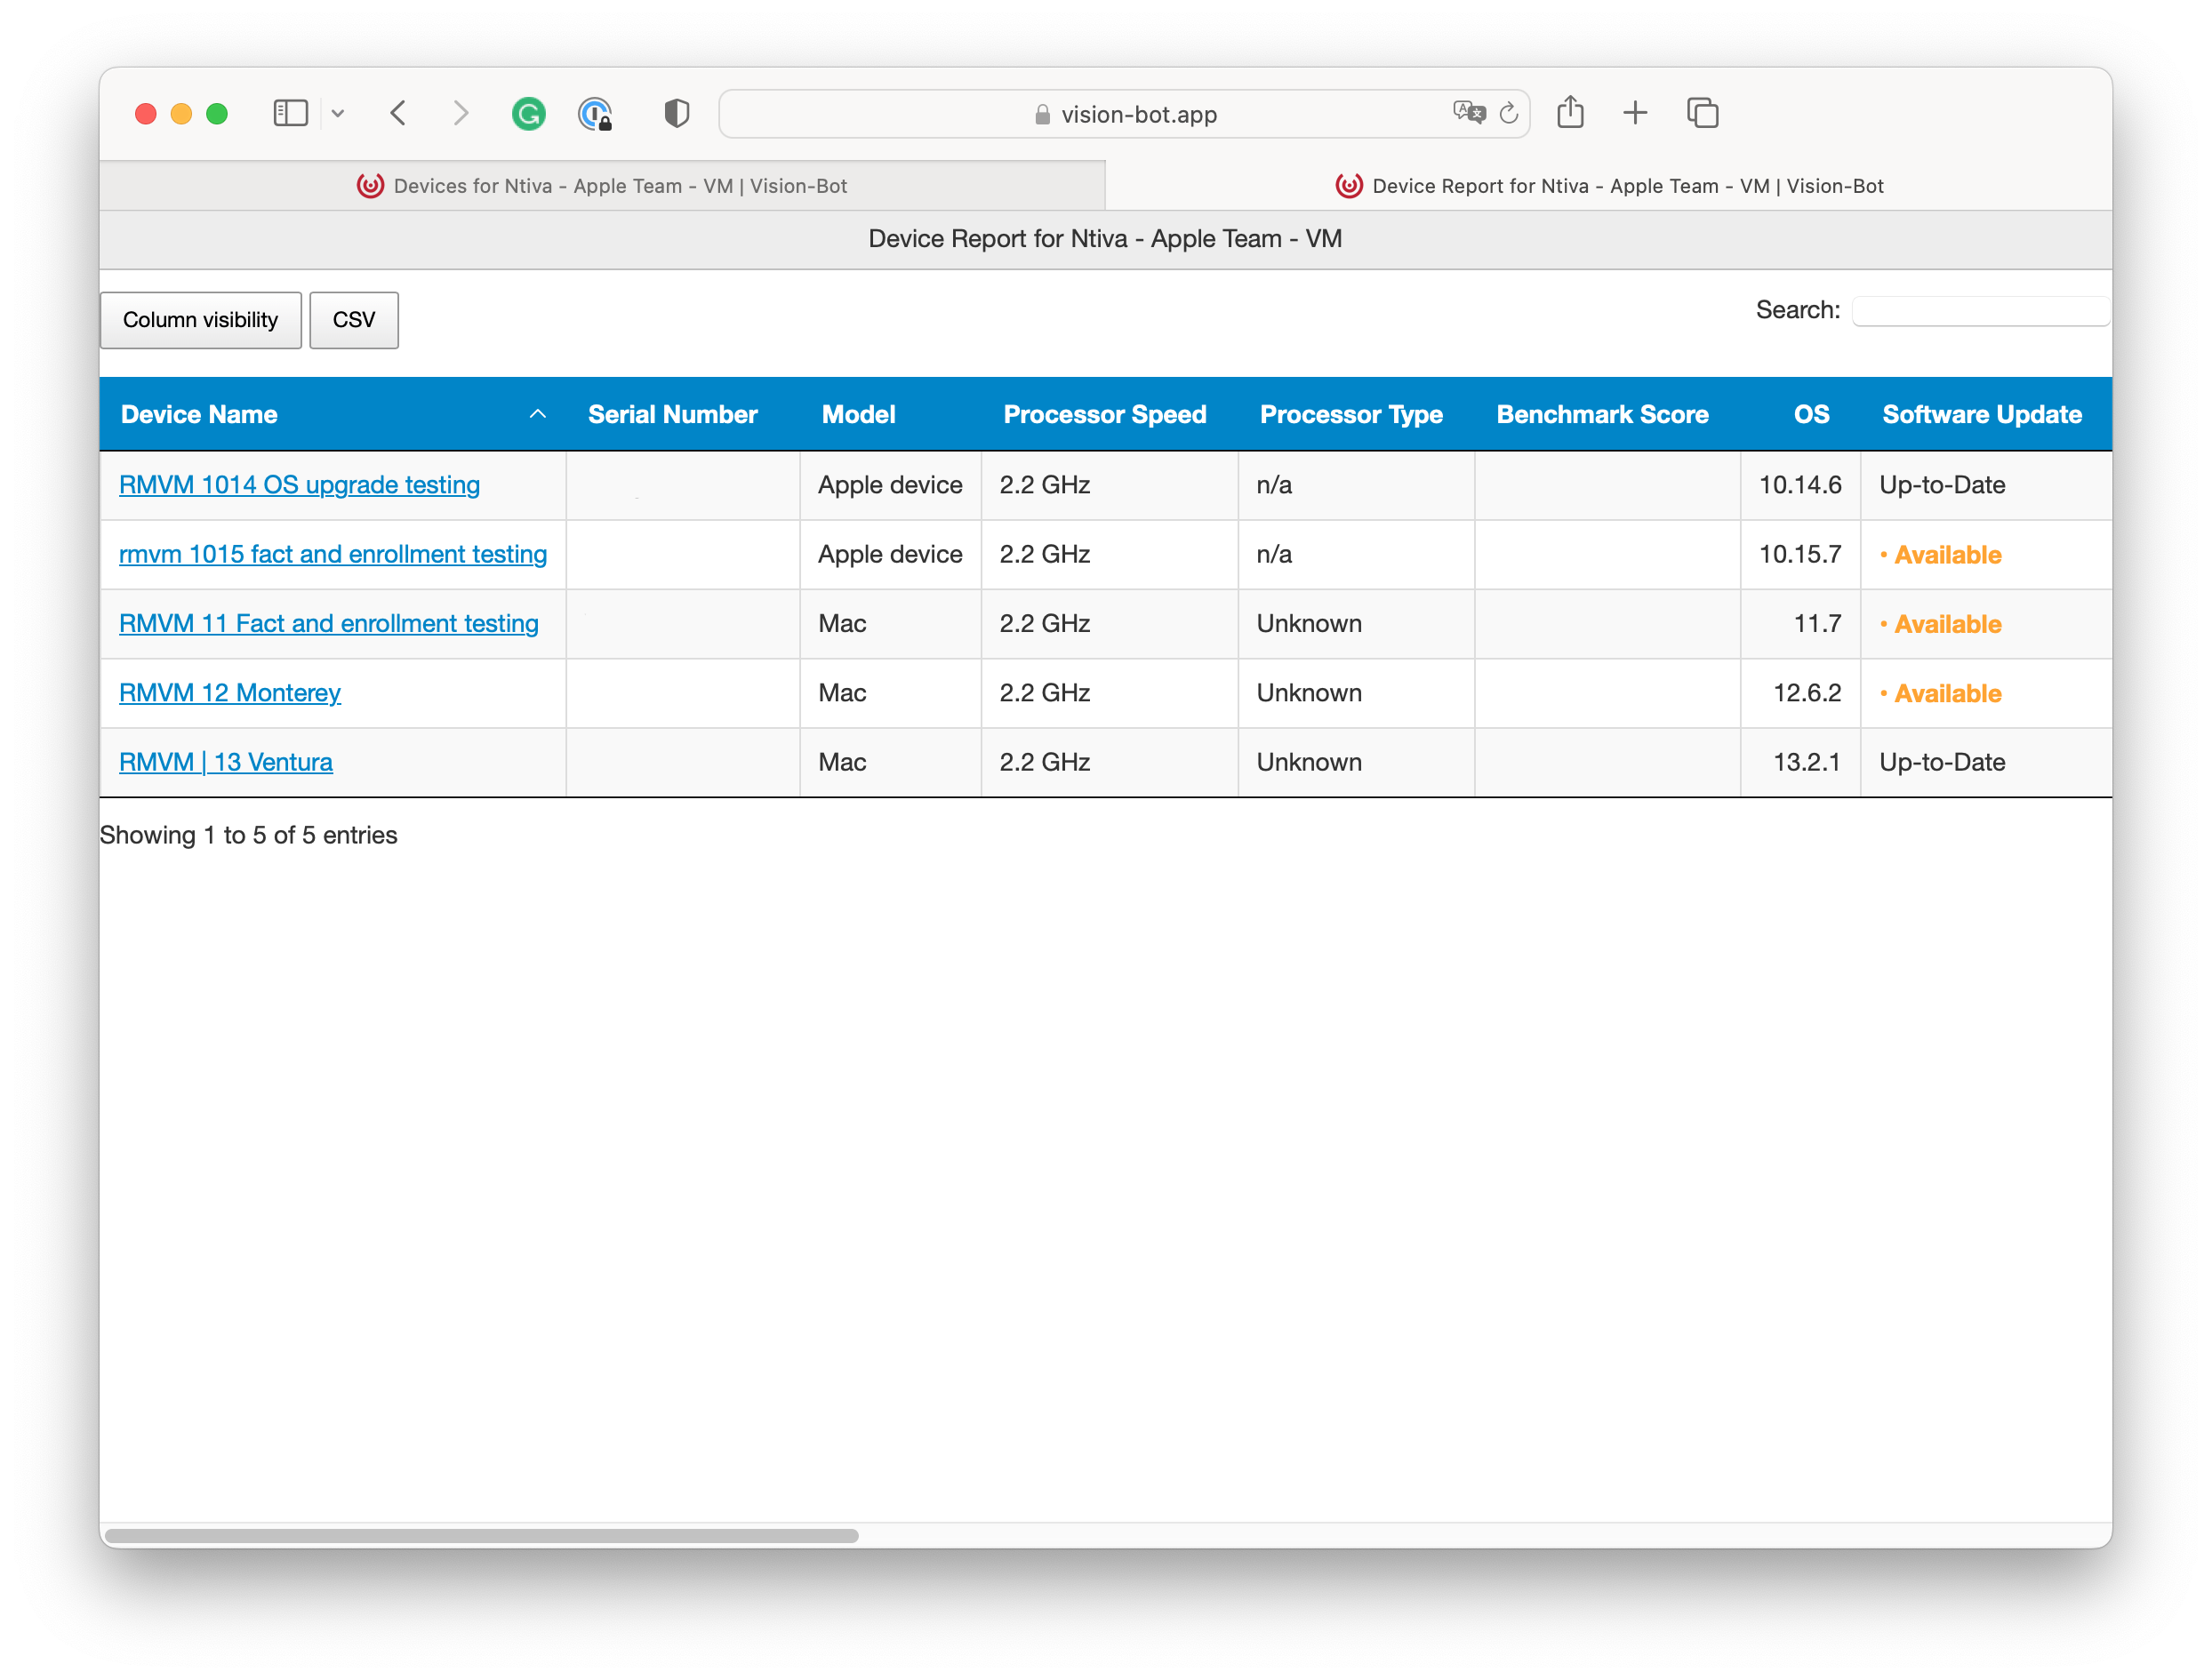The width and height of the screenshot is (2212, 1680).
Task: Open RMVM 11 Fact and enrollment testing
Action: coord(329,623)
